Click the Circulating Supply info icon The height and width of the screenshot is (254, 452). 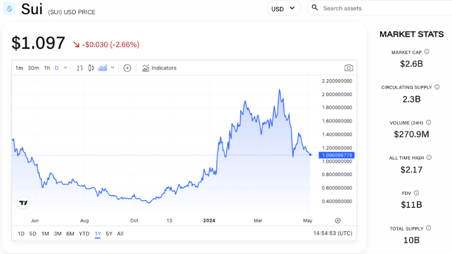[x=437, y=87]
